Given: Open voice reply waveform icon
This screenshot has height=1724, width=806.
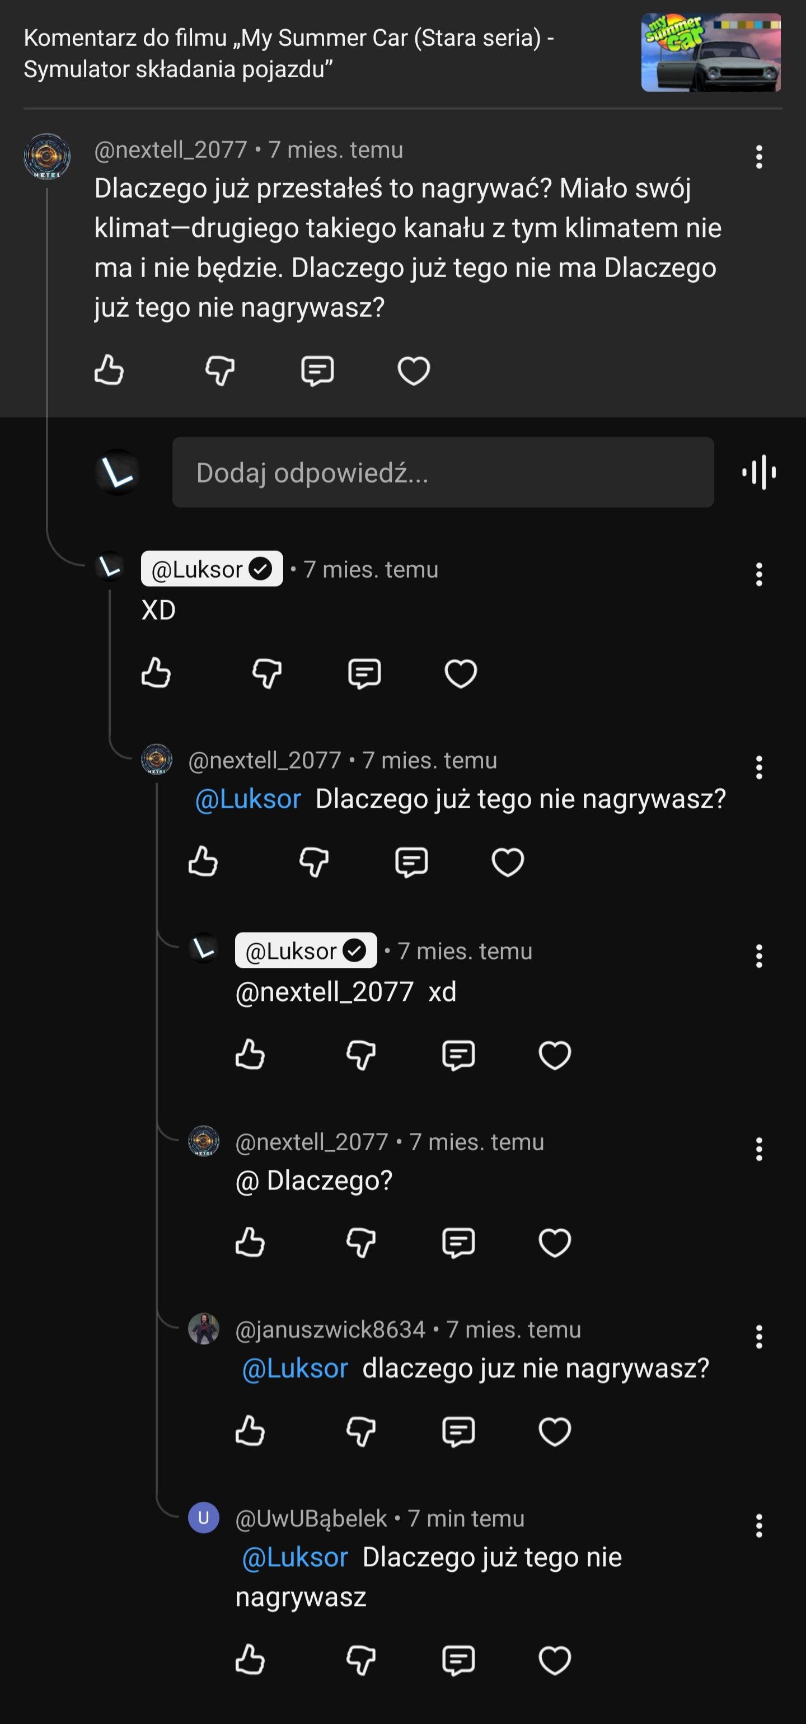Looking at the screenshot, I should point(758,472).
